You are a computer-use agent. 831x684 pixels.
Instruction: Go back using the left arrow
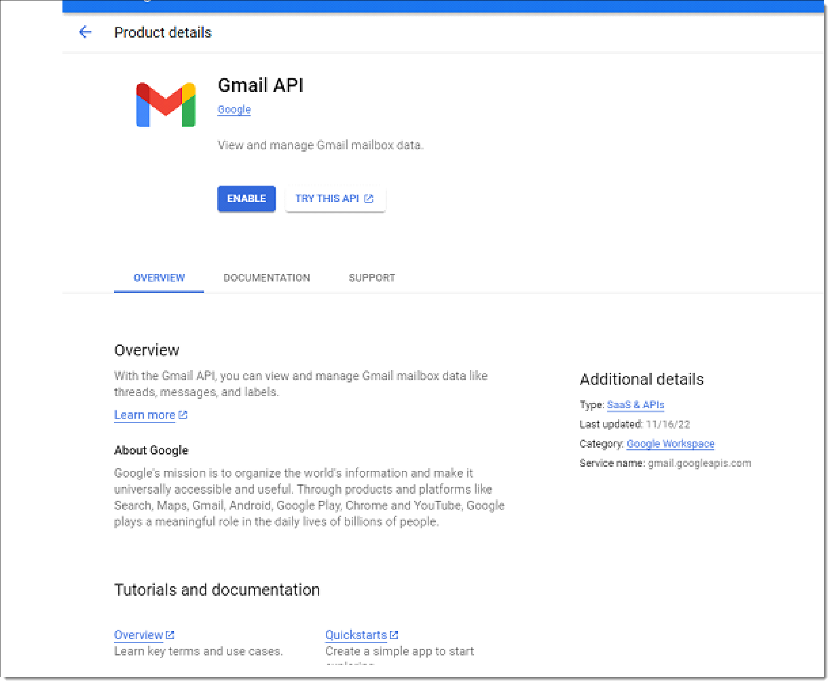point(85,32)
